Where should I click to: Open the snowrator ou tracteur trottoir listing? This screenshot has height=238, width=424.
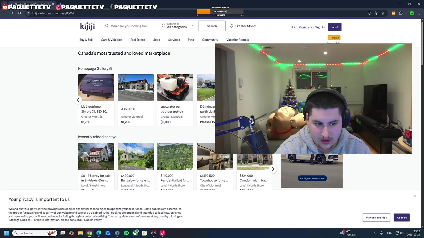[x=175, y=100]
